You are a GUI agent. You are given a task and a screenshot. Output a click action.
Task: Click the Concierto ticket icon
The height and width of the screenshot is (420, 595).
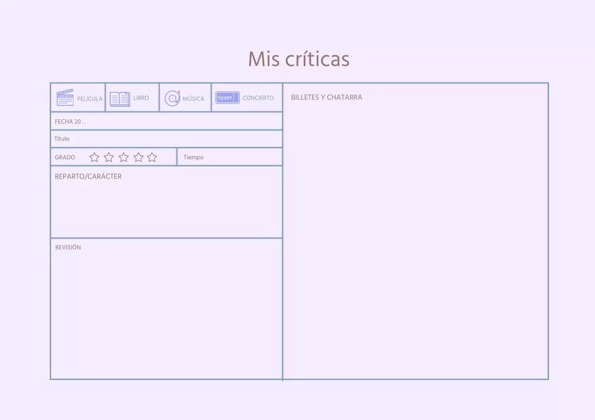[227, 97]
